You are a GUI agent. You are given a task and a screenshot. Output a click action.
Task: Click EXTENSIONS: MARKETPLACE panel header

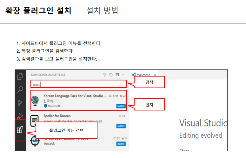point(48,75)
